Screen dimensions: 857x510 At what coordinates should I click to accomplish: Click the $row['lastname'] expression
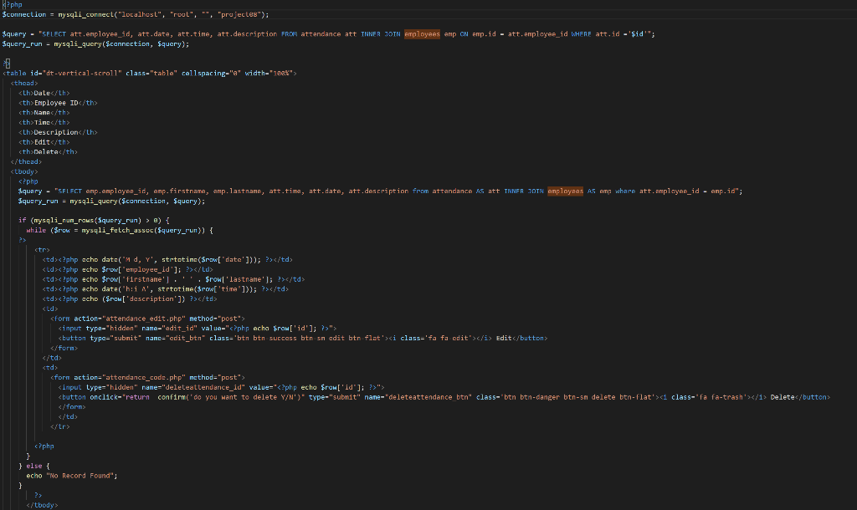pos(238,279)
